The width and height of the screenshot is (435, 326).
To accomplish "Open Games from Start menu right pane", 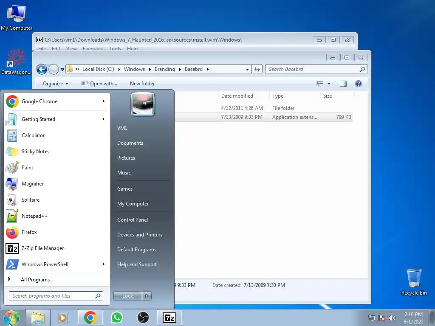I will click(x=125, y=189).
